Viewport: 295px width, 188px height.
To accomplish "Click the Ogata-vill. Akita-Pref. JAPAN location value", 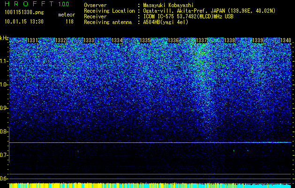I will pos(209,11).
